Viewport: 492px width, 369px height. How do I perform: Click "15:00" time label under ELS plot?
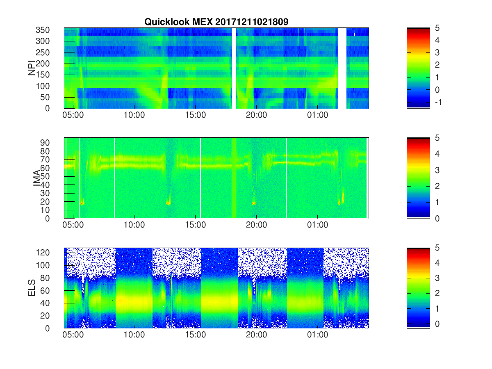[195, 335]
